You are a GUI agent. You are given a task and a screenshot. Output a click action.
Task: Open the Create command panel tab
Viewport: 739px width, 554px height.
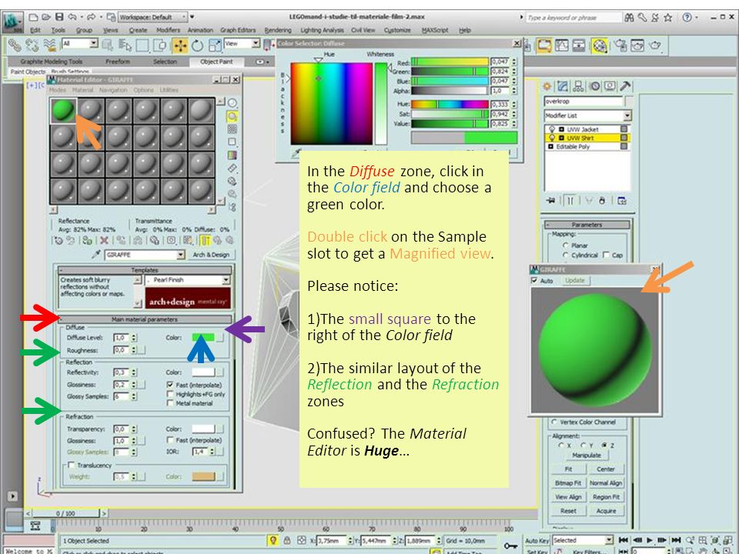[547, 86]
